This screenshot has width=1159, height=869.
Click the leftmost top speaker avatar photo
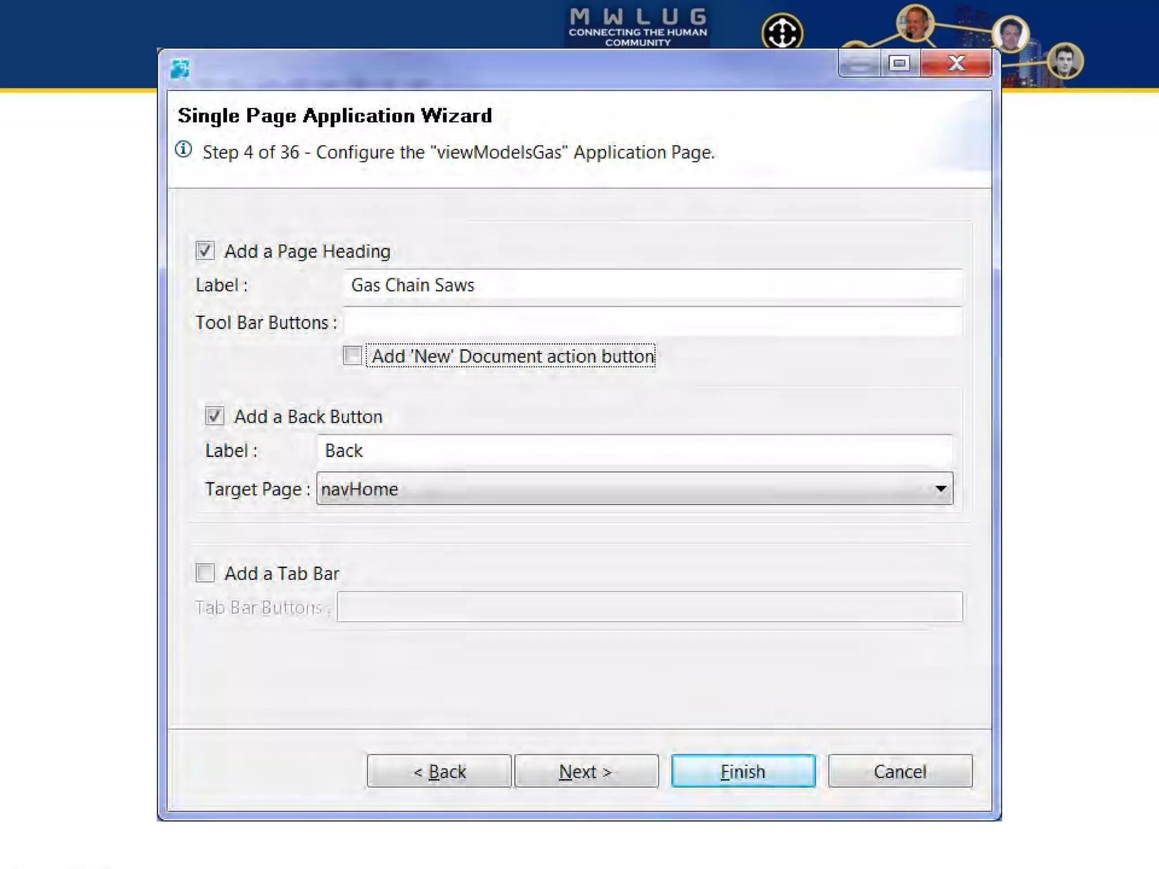[x=915, y=23]
